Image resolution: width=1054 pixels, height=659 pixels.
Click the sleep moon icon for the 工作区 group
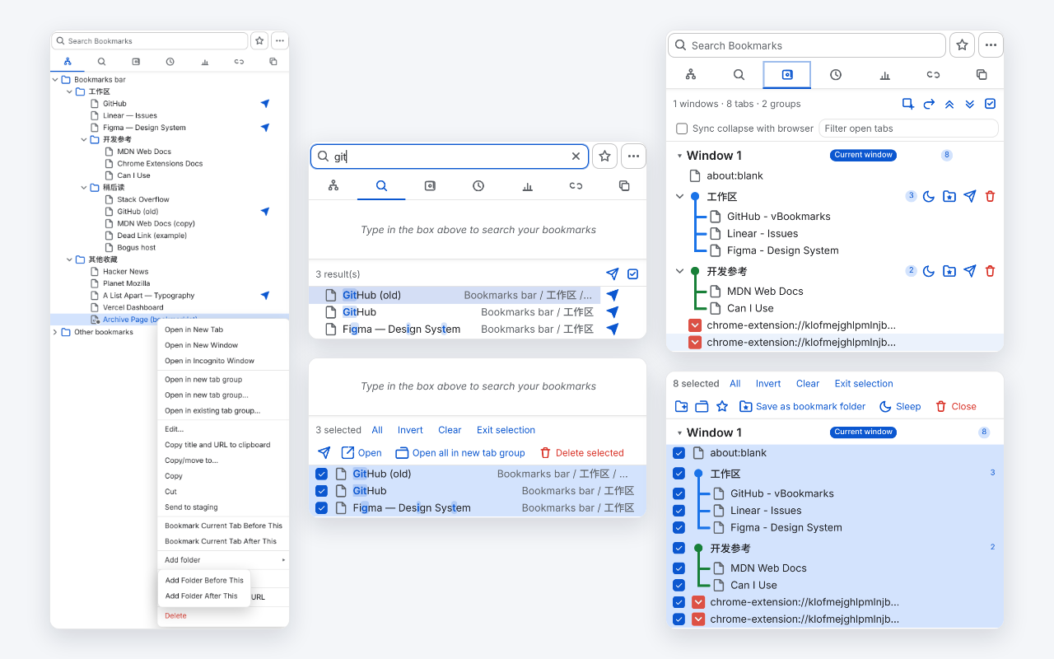(929, 196)
